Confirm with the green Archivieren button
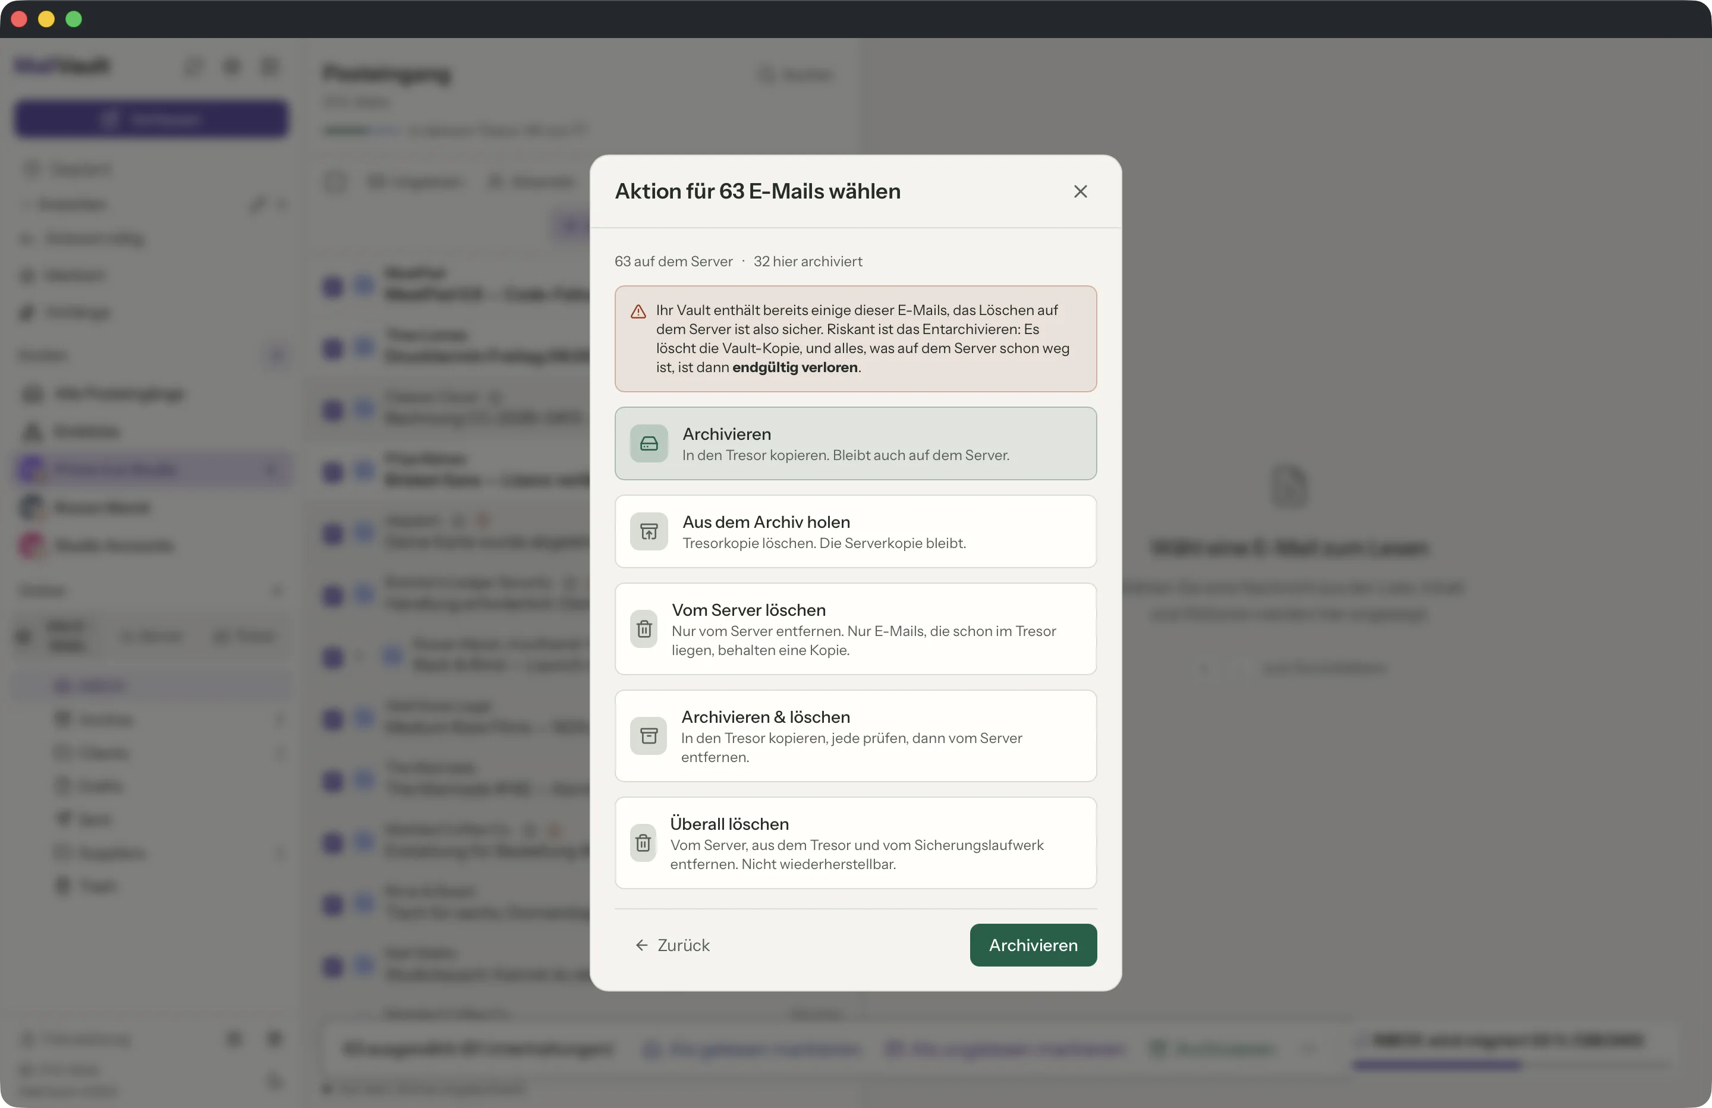The height and width of the screenshot is (1108, 1712). tap(1033, 945)
